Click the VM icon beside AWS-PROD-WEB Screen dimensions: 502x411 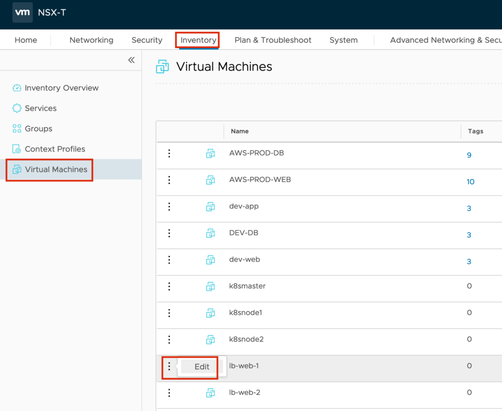coord(210,180)
